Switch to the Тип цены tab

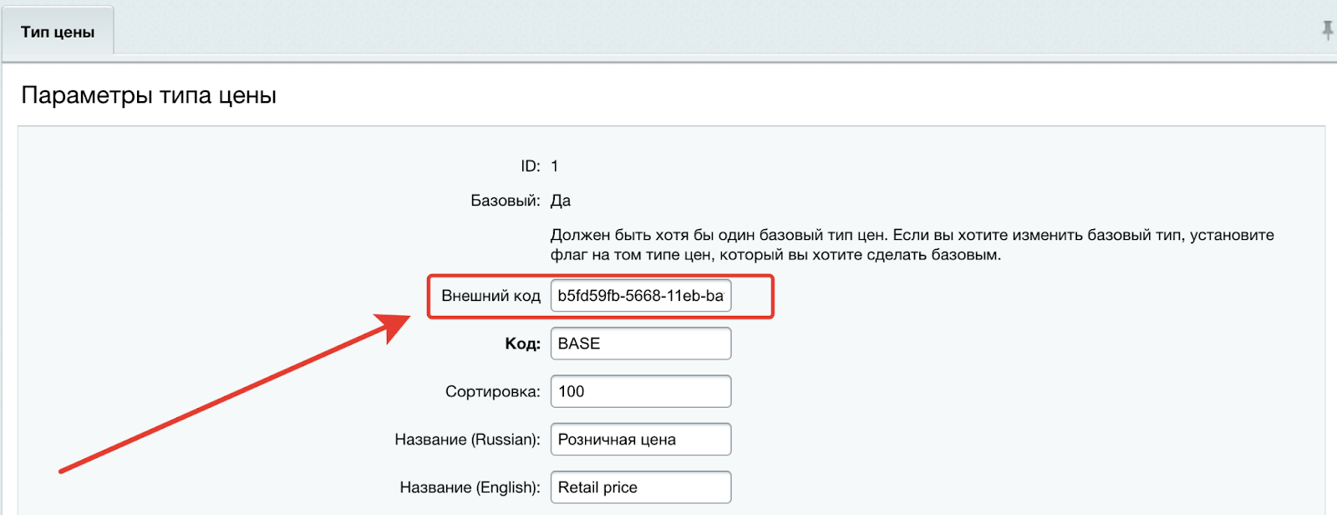[58, 32]
